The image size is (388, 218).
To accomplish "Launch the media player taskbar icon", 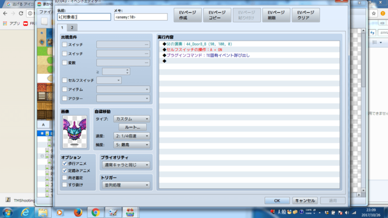I will (59, 213).
